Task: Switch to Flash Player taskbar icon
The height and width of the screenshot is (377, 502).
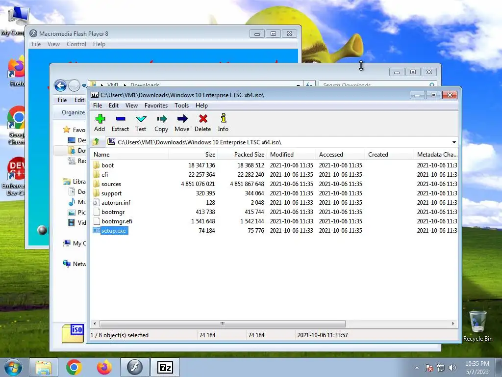Action: pyautogui.click(x=134, y=367)
